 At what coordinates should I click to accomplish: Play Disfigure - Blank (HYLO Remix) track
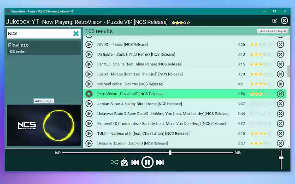(89, 54)
